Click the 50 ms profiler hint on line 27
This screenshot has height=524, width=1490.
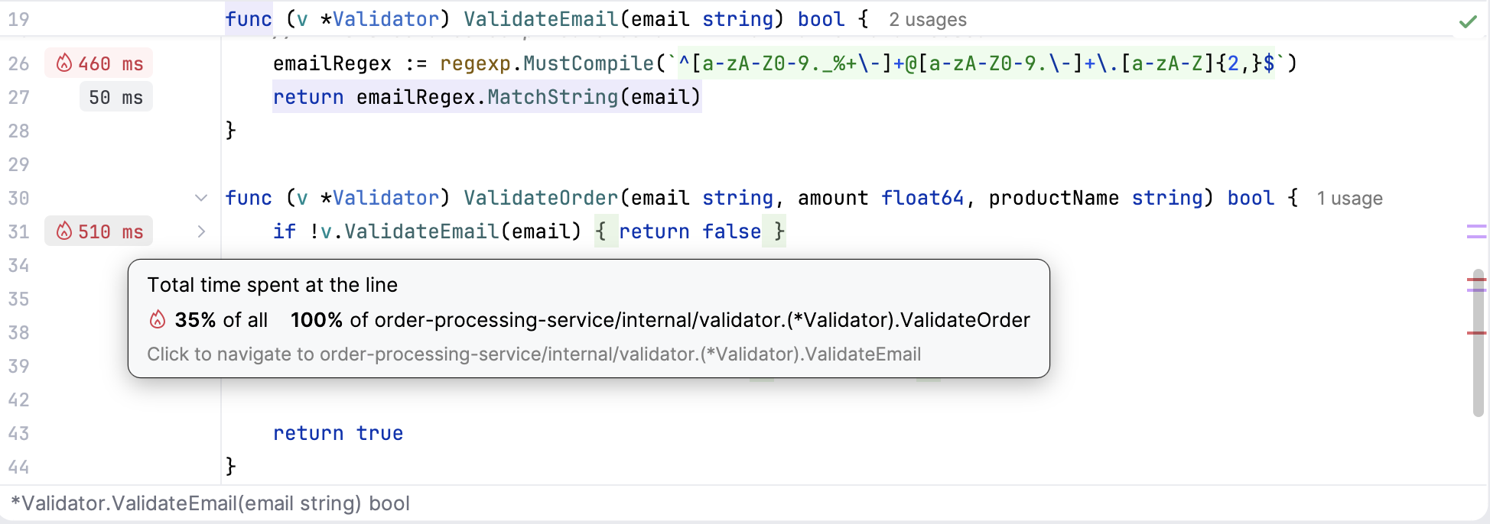click(x=115, y=97)
